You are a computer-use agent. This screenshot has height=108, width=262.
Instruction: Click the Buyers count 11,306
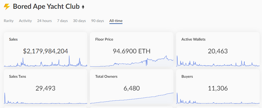218,88
